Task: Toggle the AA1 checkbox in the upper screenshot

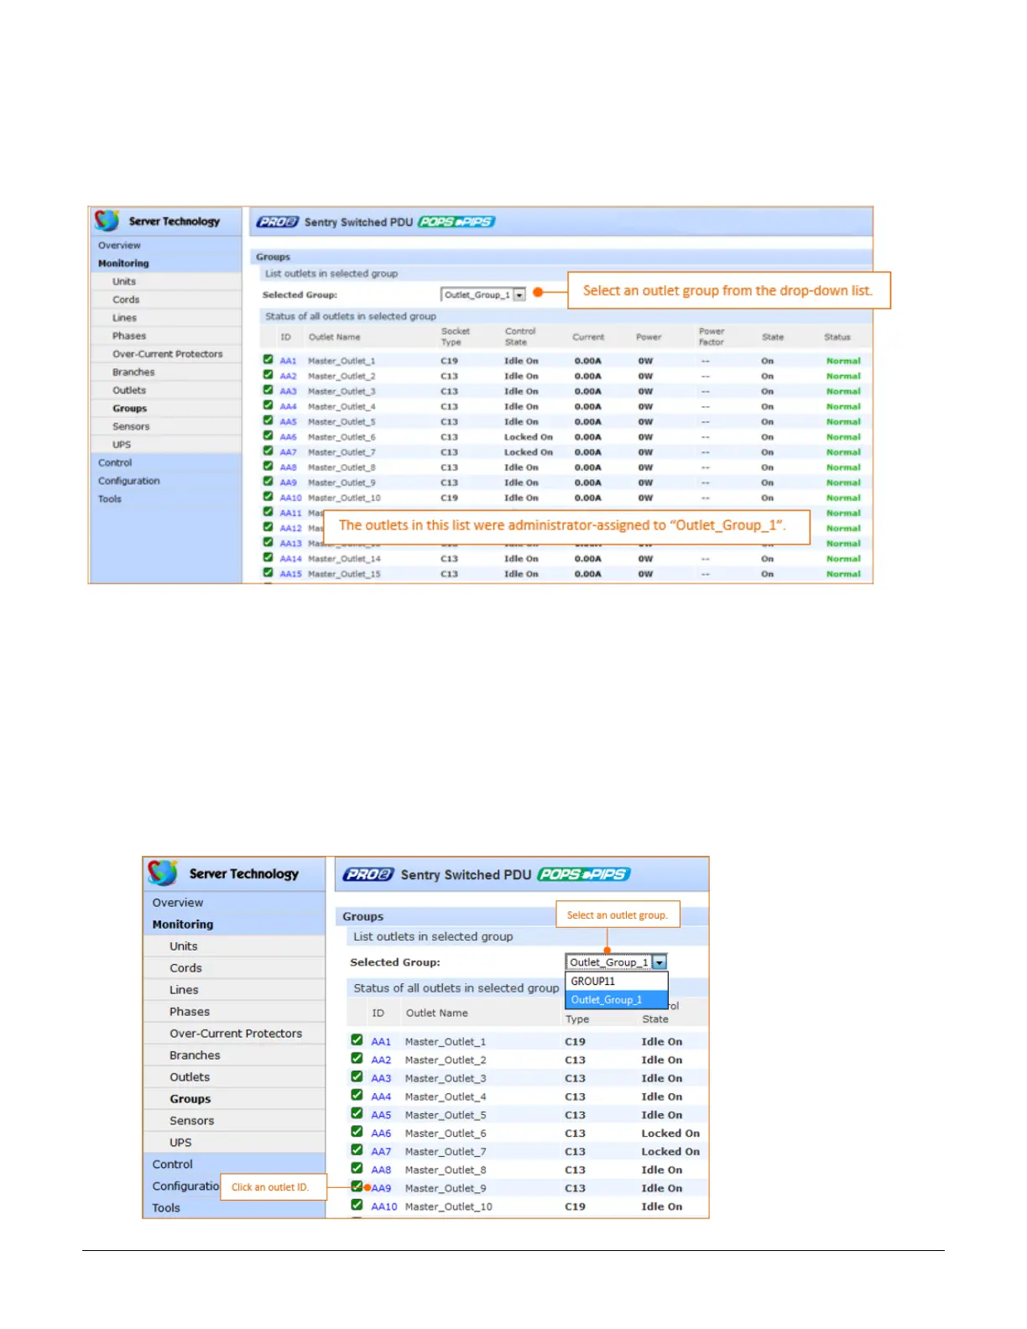Action: point(268,360)
